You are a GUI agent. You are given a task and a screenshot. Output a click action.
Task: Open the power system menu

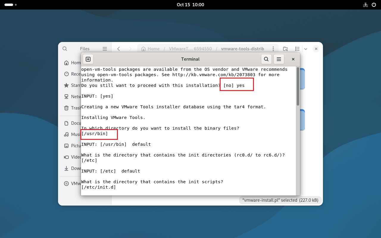point(374,5)
